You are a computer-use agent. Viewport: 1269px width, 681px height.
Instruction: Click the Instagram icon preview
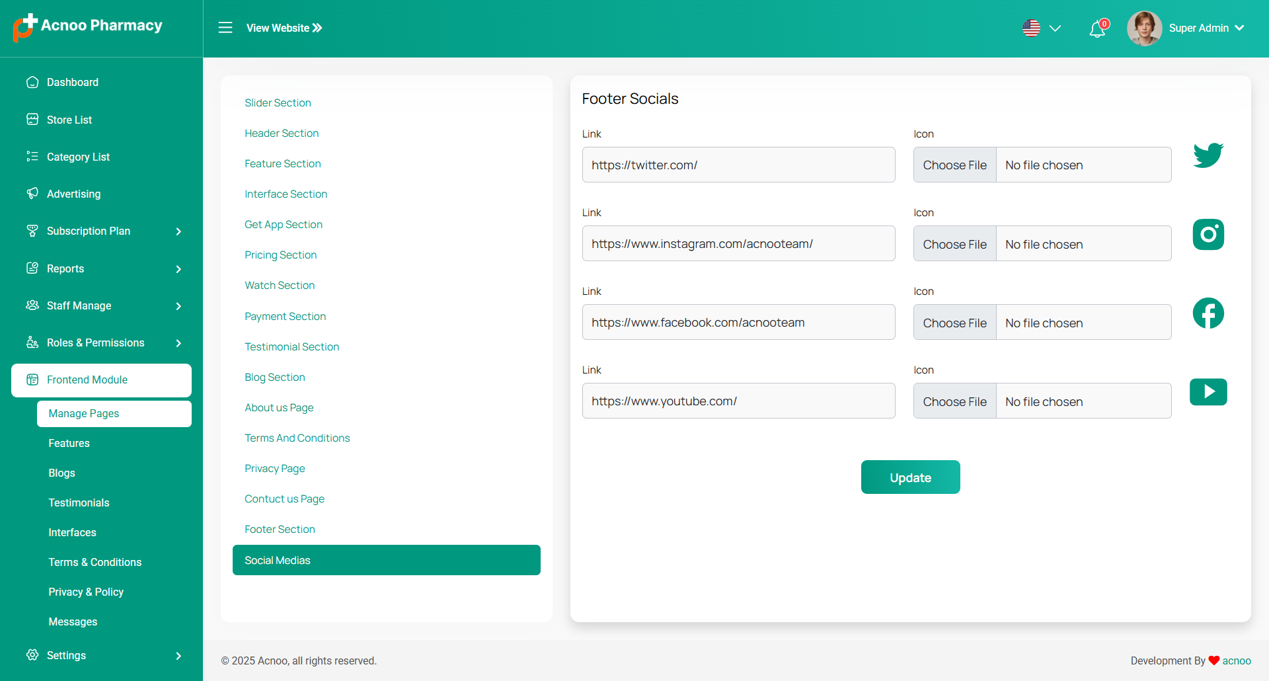[1208, 235]
